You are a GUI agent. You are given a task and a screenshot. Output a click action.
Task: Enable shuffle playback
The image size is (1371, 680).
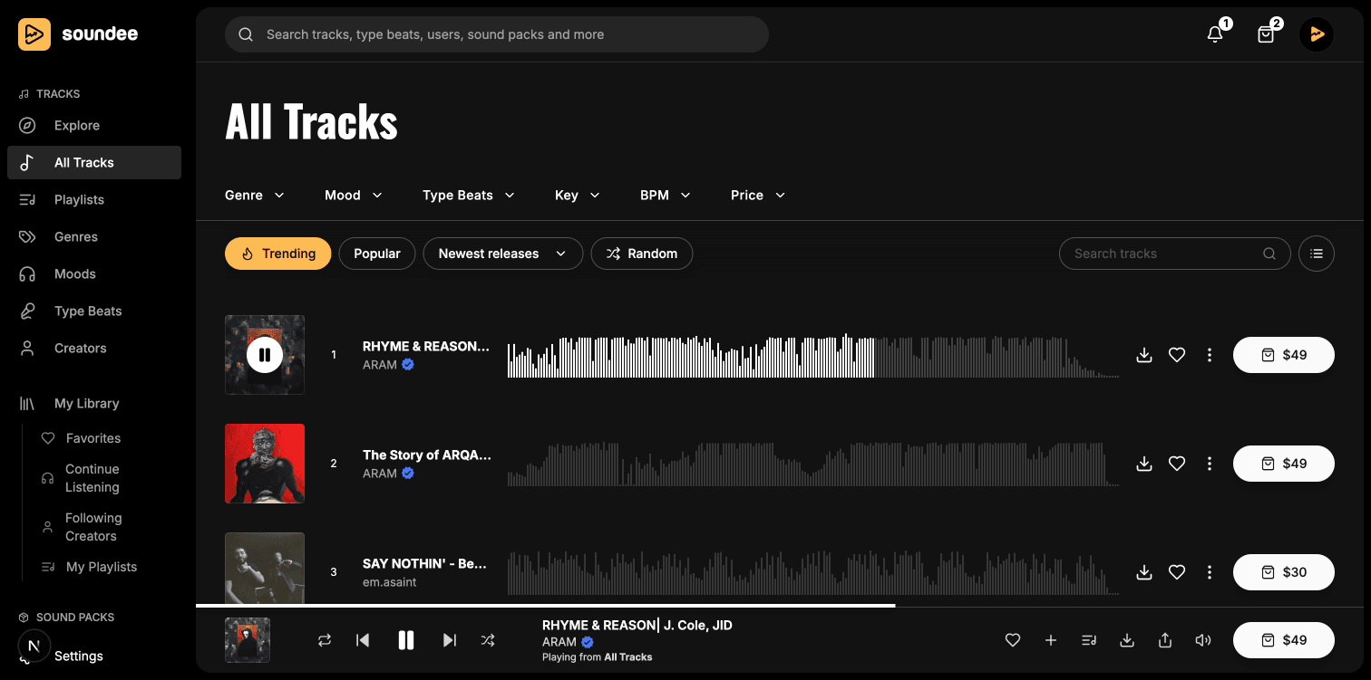488,640
